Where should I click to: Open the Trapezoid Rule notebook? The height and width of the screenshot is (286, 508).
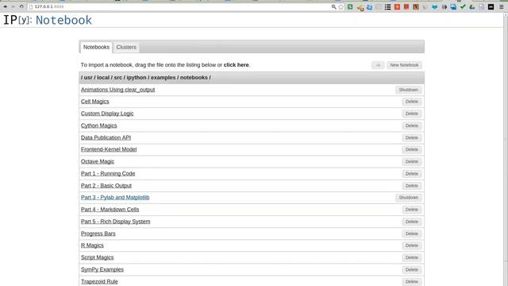point(99,281)
